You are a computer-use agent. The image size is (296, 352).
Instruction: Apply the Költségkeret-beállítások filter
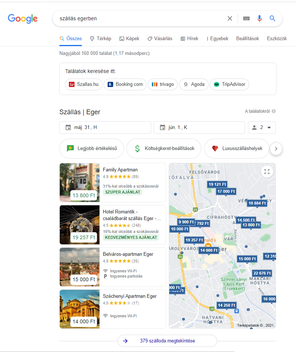(x=164, y=149)
